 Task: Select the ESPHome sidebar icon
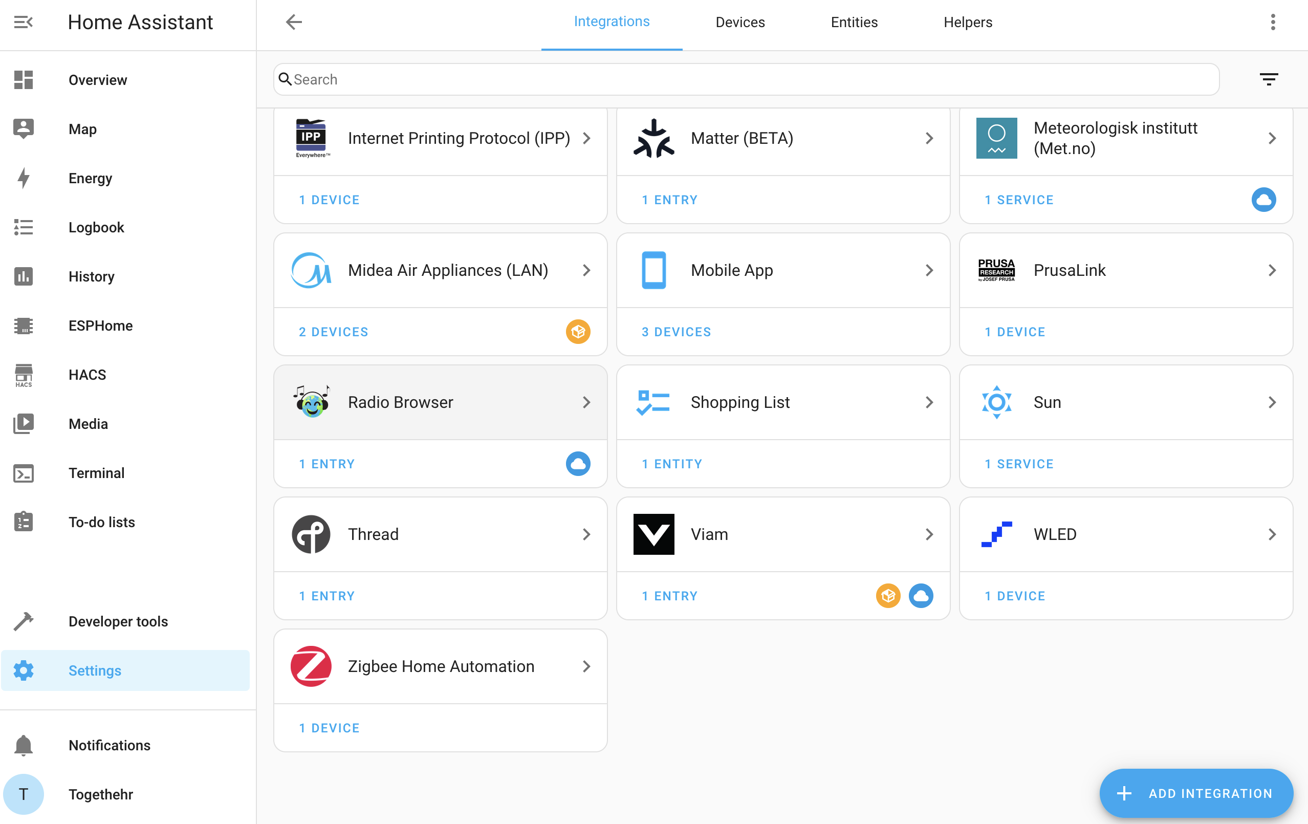[x=24, y=324]
